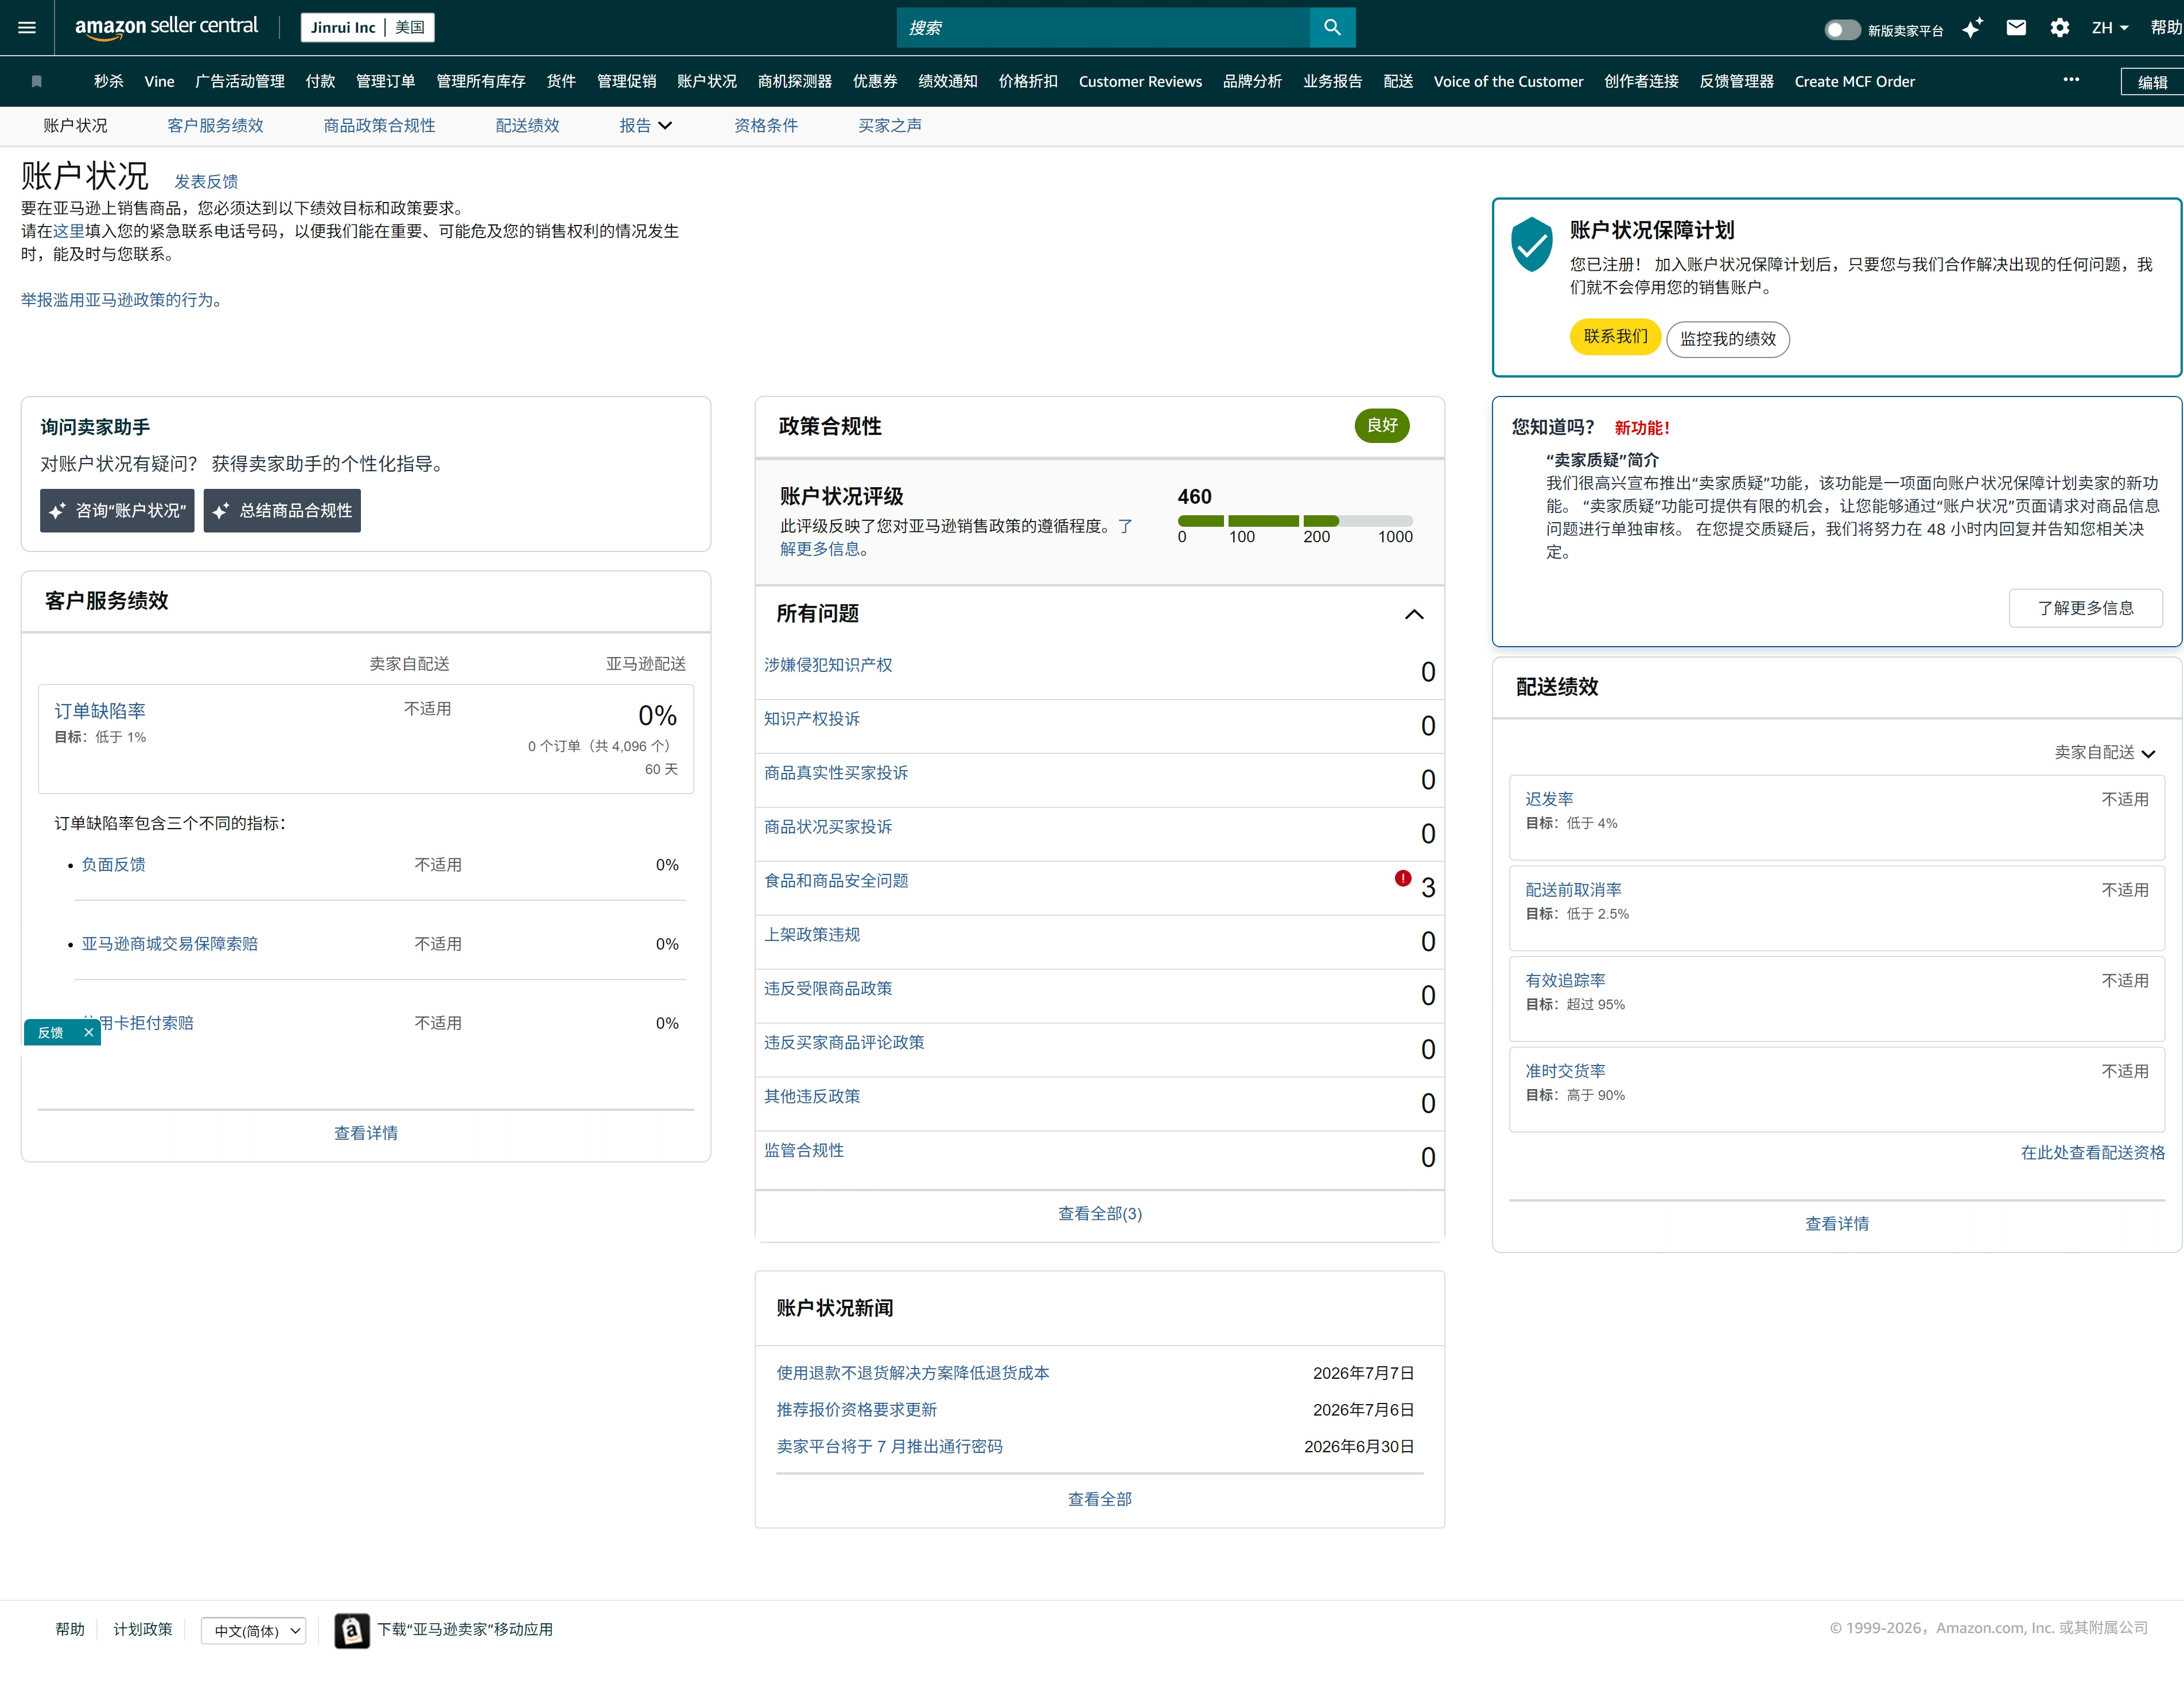
Task: Open Customer Reviews in favorites bar
Action: (1140, 82)
